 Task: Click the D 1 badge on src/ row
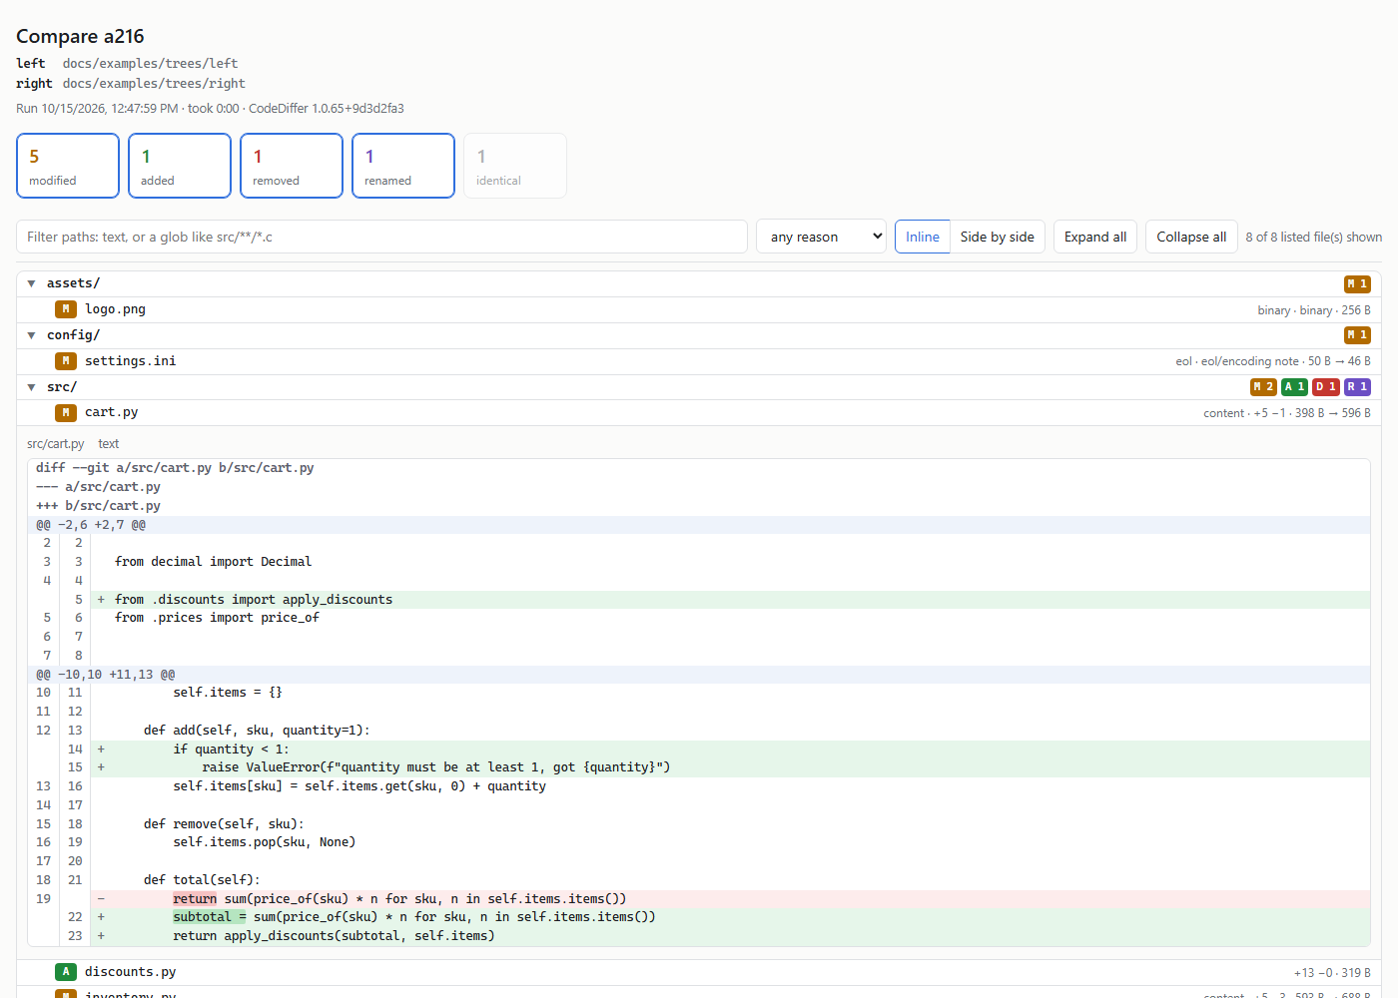tap(1325, 387)
